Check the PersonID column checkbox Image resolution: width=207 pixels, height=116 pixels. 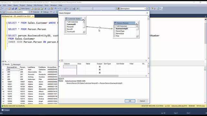[x=66, y=27]
